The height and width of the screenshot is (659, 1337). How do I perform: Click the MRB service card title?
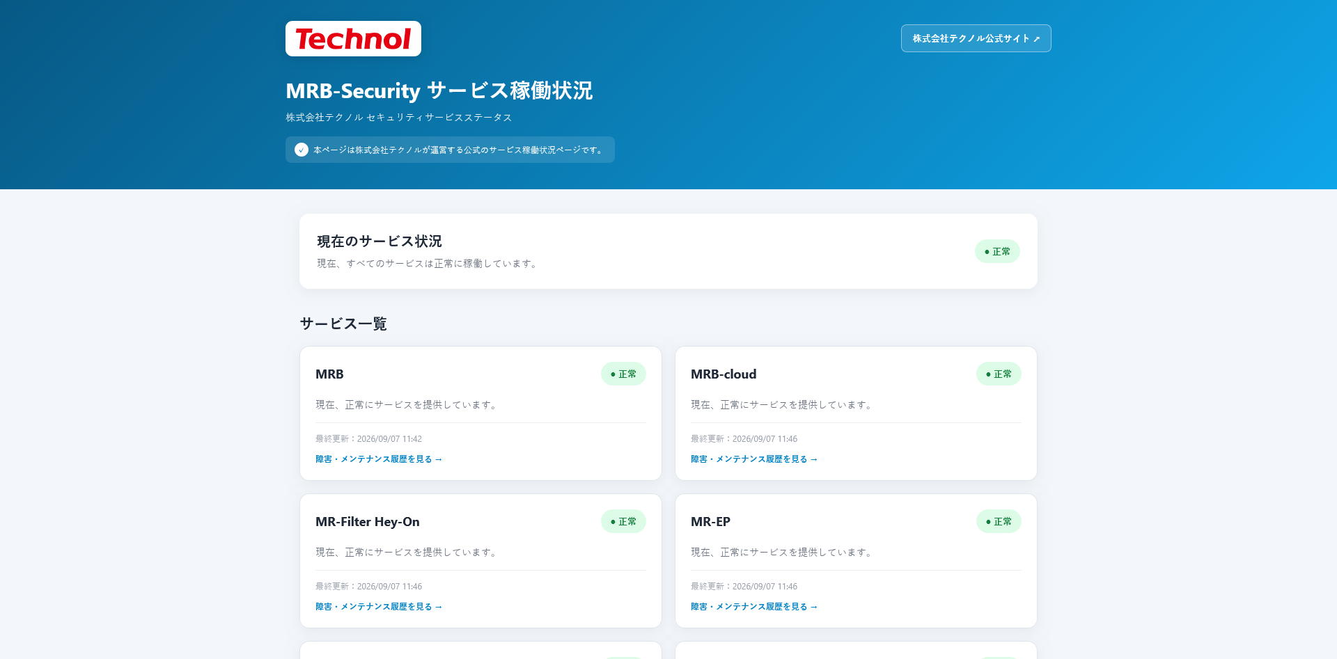[329, 374]
